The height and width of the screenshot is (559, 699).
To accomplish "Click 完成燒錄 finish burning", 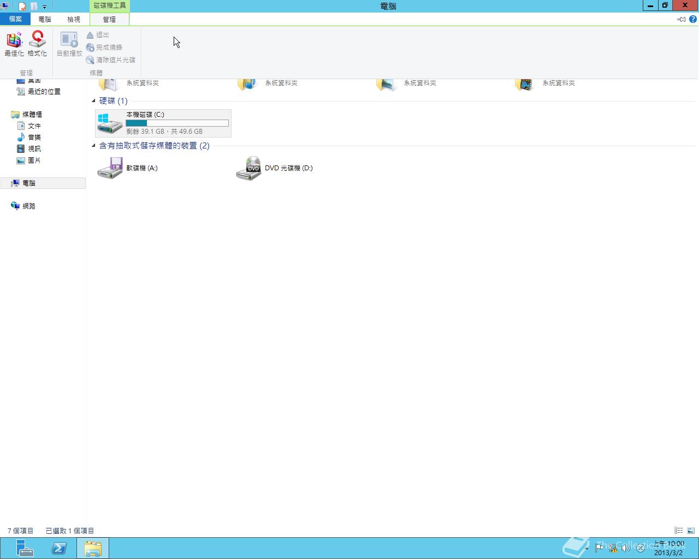I will 104,47.
